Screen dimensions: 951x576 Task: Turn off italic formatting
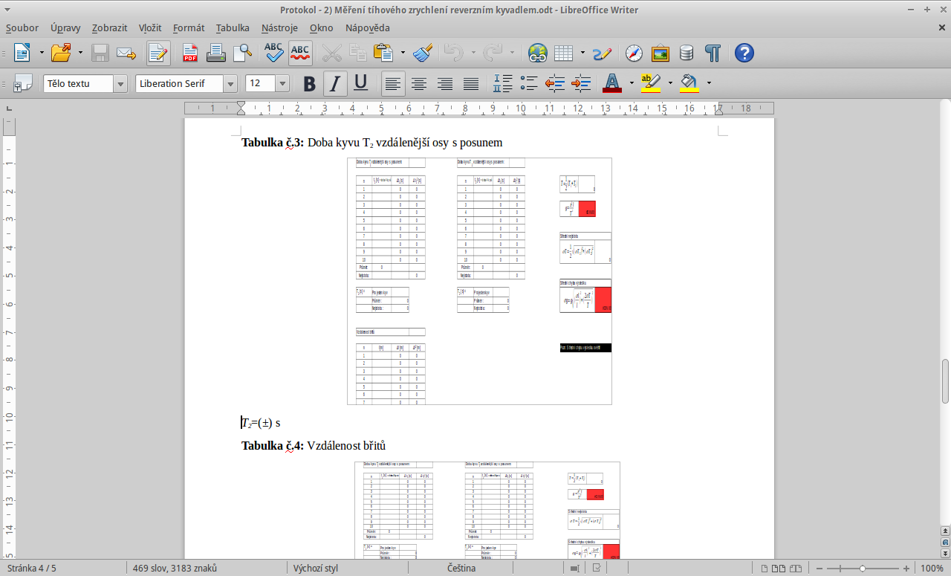pyautogui.click(x=335, y=83)
